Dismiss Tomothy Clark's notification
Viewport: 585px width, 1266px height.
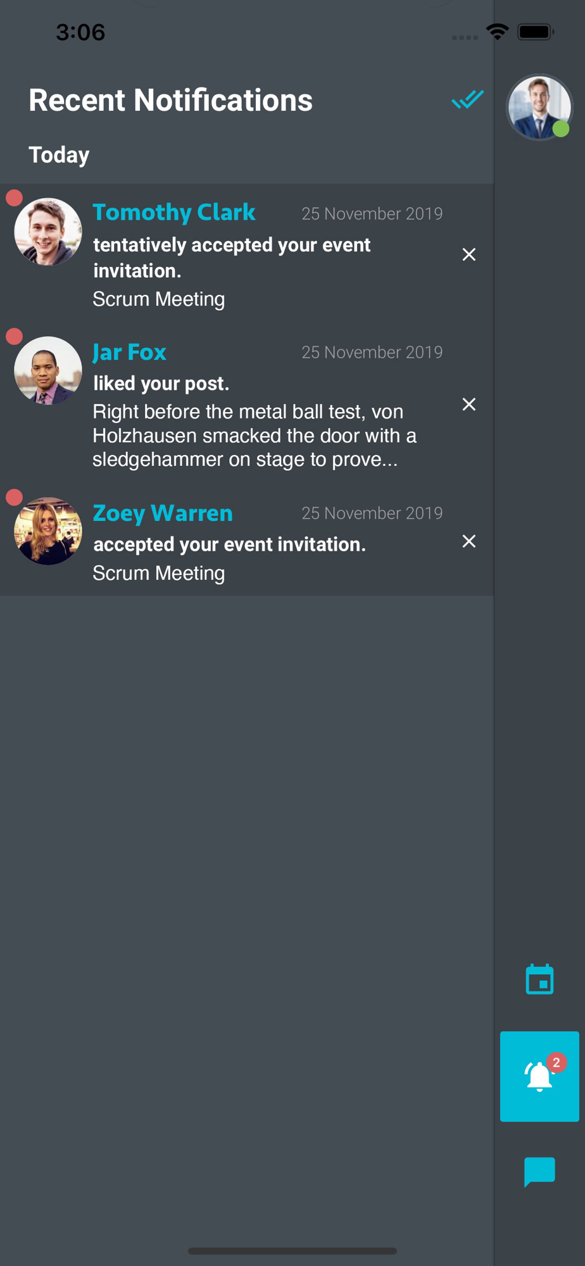click(469, 254)
